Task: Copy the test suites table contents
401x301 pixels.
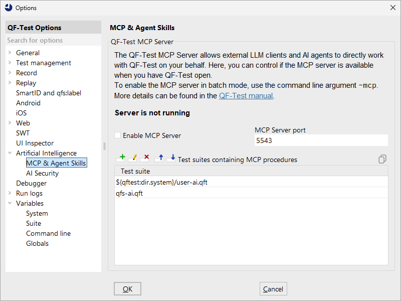Action: pyautogui.click(x=382, y=159)
